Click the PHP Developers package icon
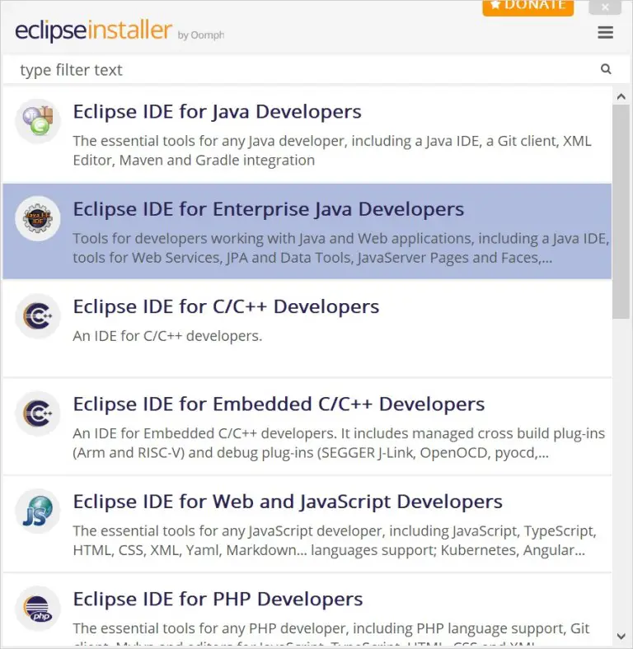The width and height of the screenshot is (633, 649). point(38,609)
